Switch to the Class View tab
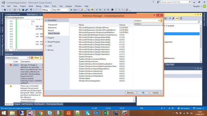Image resolution: width=207 pixels, height=116 pixels. (169, 64)
